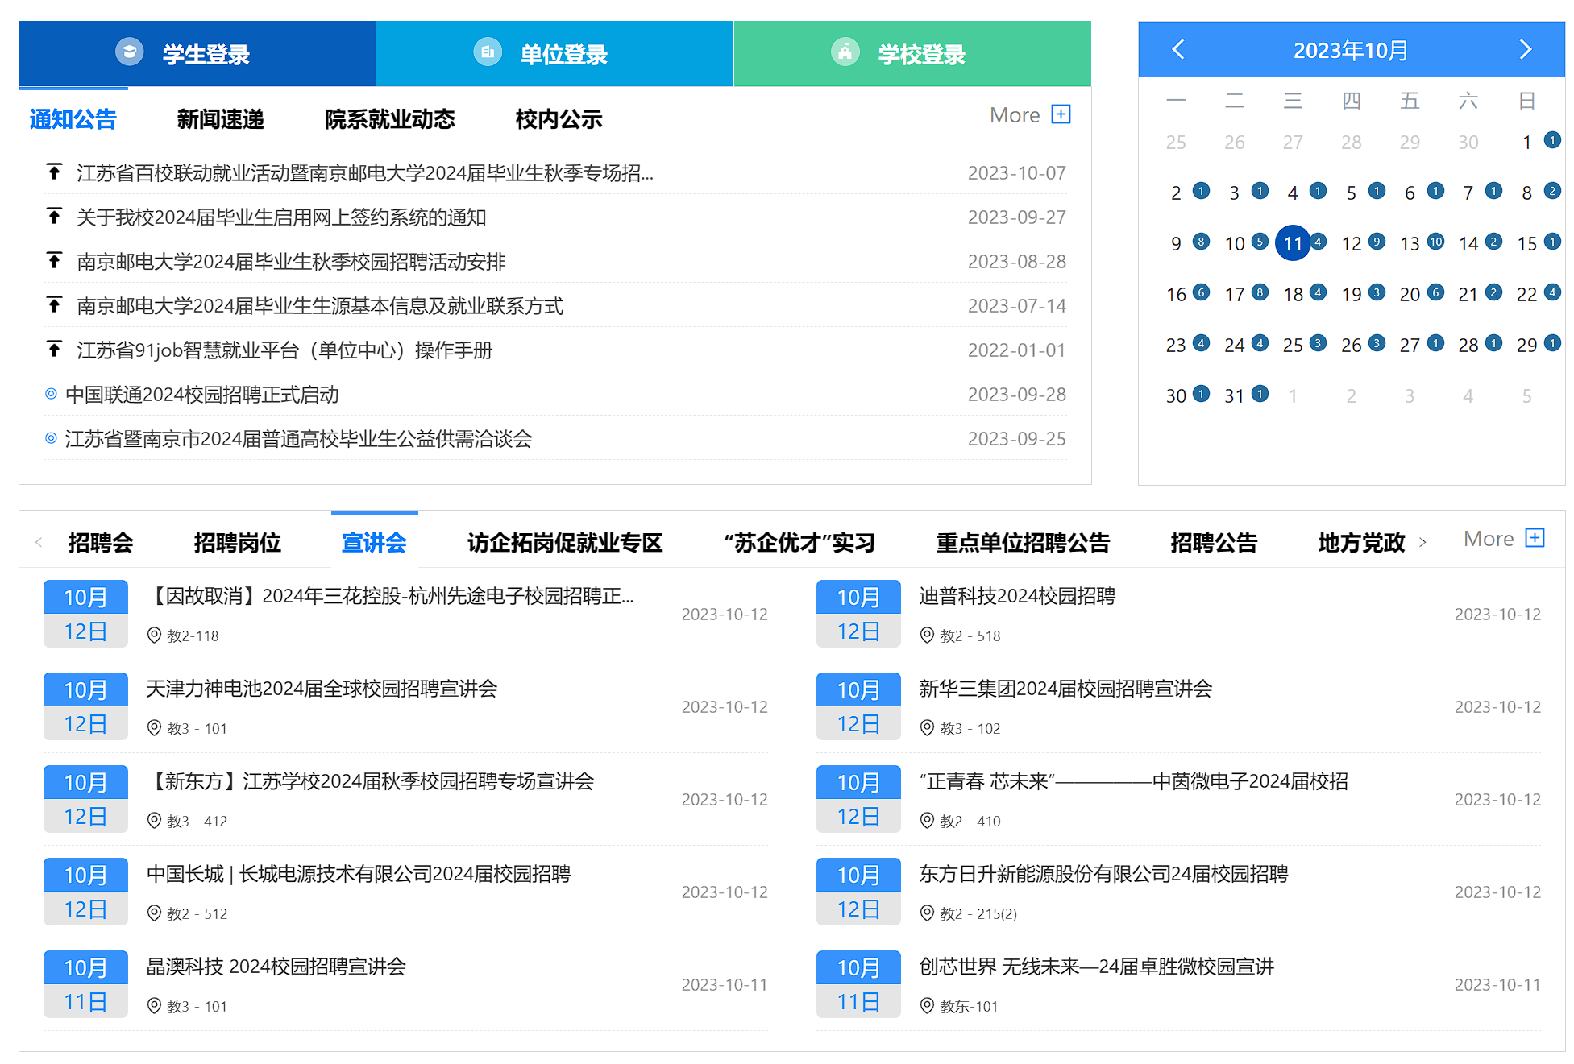The image size is (1574, 1064).
Task: Open the 招聘岗位 tab
Action: coord(237,542)
